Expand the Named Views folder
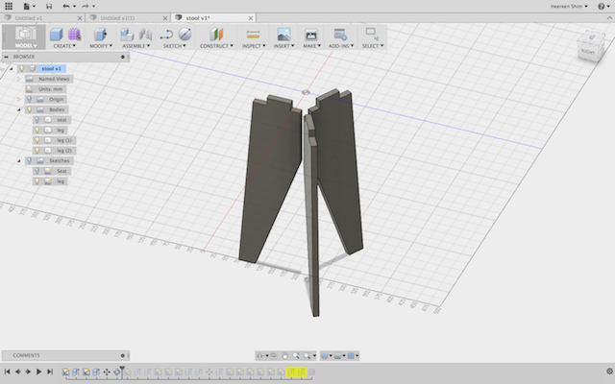Image resolution: width=615 pixels, height=384 pixels. (x=18, y=79)
